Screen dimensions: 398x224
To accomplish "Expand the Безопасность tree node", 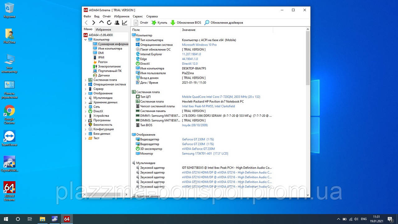I will [x=86, y=124].
